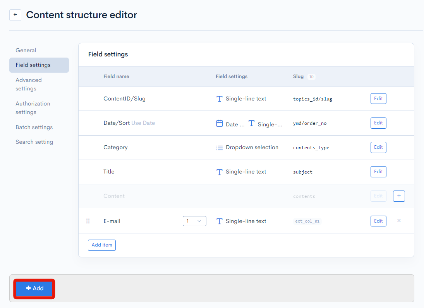This screenshot has height=308, width=424.
Task: Open the numeric dropdown on the E-mail row
Action: coord(194,221)
